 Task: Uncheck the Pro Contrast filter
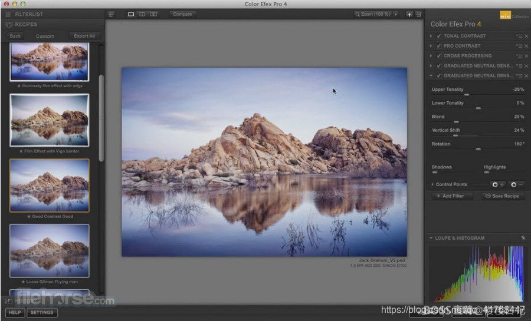coord(439,46)
